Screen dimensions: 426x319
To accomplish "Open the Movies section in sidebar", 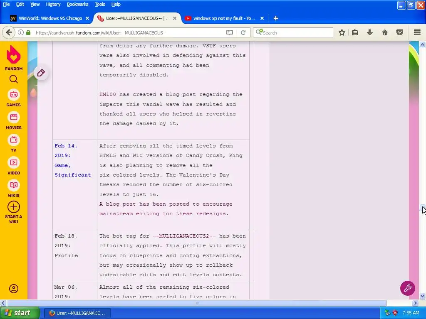I will click(x=14, y=121).
